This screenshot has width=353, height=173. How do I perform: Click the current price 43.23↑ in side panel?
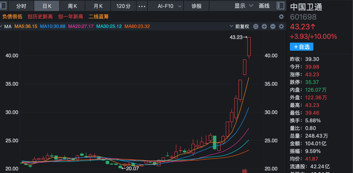[303, 27]
